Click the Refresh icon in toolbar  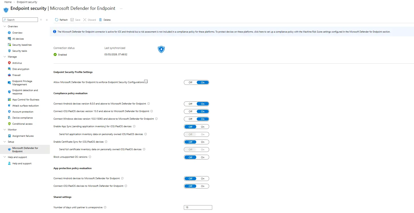[x=57, y=20]
